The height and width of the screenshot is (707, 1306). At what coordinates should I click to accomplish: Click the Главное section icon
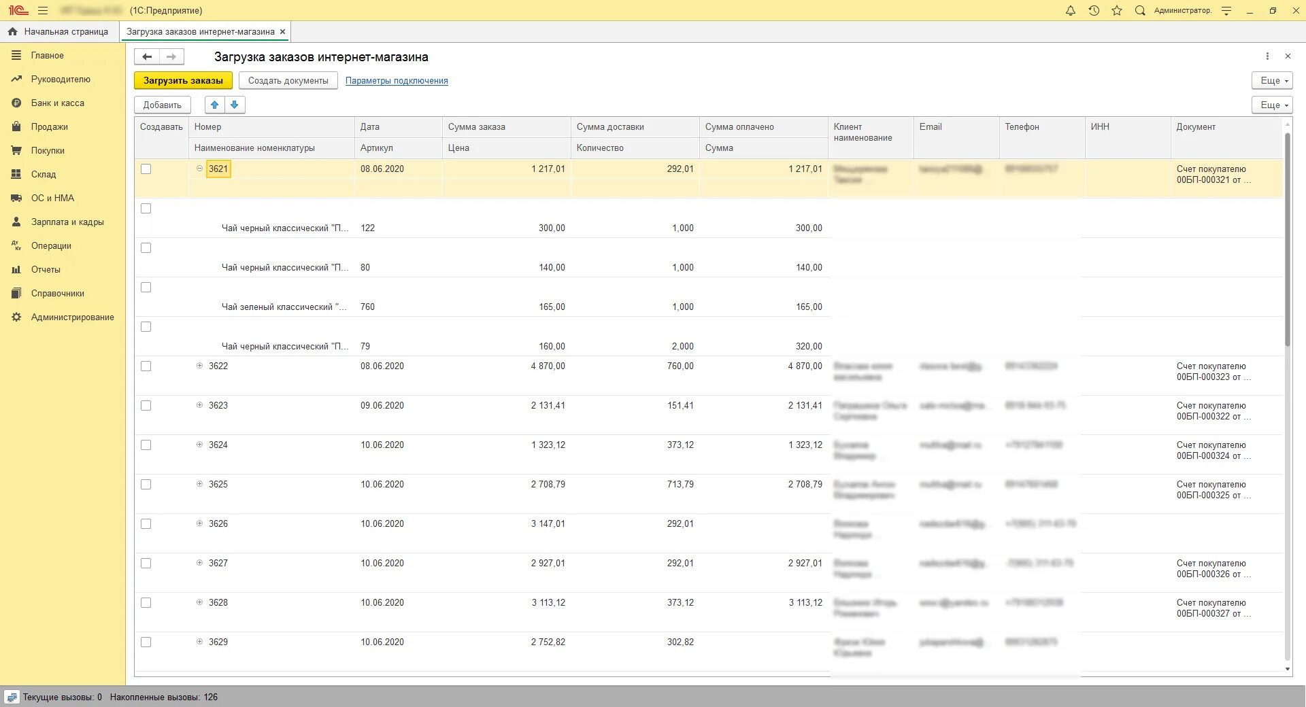pyautogui.click(x=16, y=55)
